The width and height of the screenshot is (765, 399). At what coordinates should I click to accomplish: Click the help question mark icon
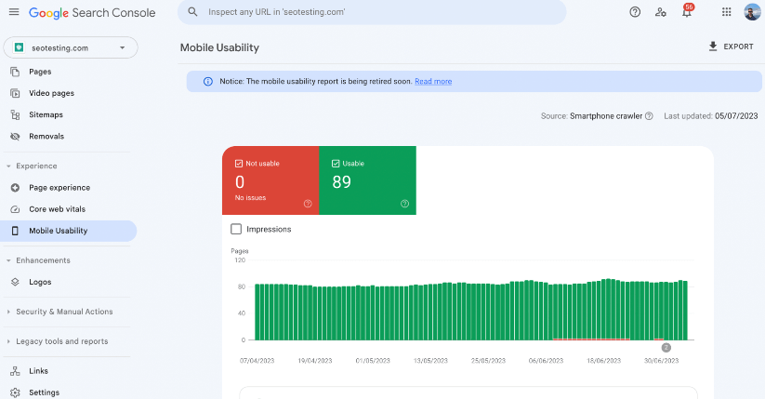coord(635,12)
